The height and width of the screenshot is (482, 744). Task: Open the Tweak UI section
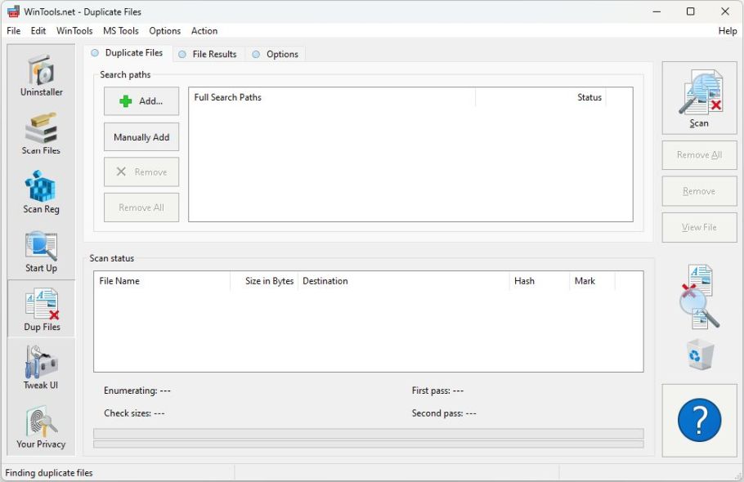[x=40, y=367]
